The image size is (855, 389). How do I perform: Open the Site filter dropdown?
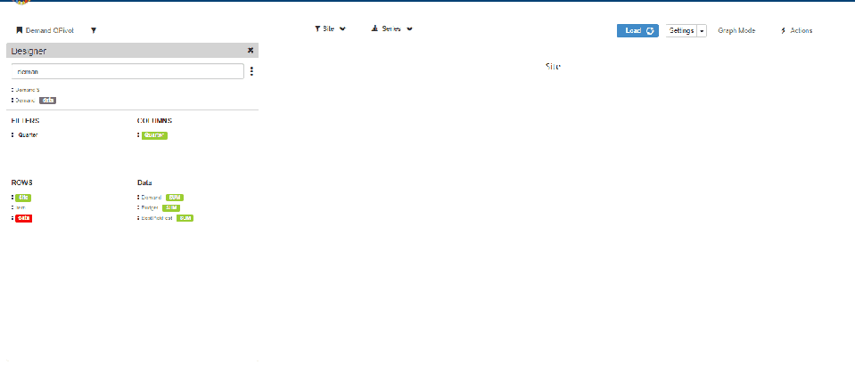point(330,28)
